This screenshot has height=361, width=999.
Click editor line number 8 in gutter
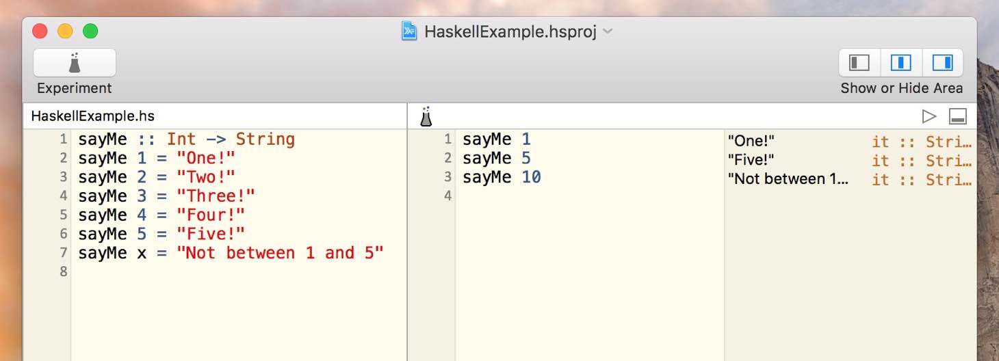[x=64, y=271]
